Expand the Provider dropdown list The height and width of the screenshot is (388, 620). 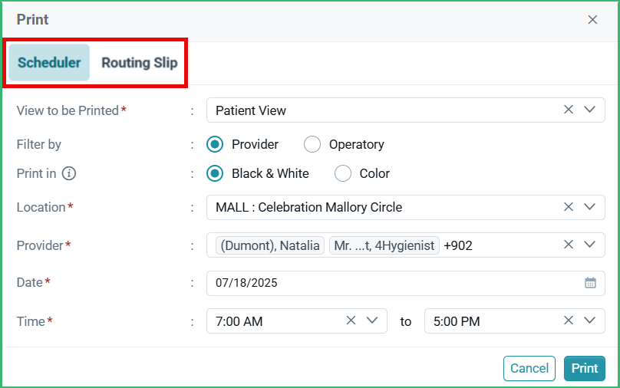tap(589, 245)
